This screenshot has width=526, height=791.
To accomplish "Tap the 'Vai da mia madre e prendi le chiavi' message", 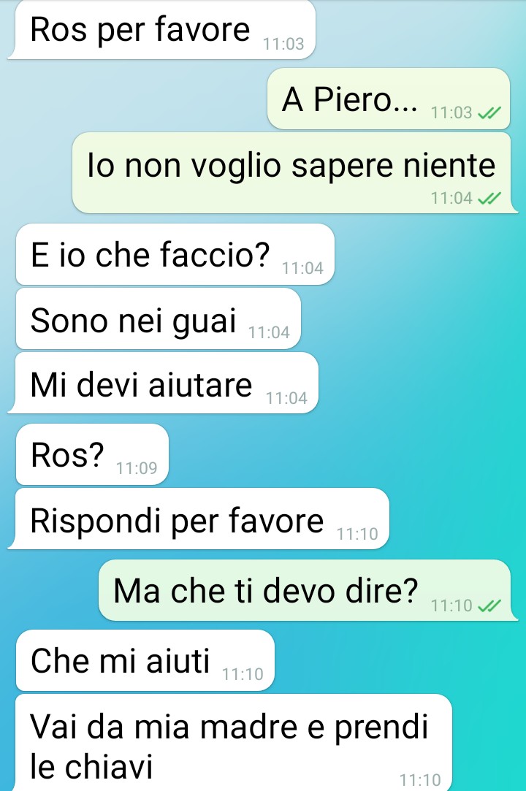I will click(234, 743).
